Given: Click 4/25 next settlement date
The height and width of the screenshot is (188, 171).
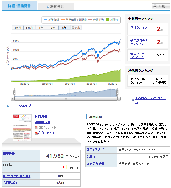Looking at the screenshot, I should click(60, 183).
